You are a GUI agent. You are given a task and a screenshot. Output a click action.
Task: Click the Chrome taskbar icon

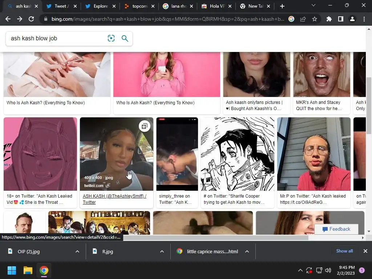pos(44,270)
